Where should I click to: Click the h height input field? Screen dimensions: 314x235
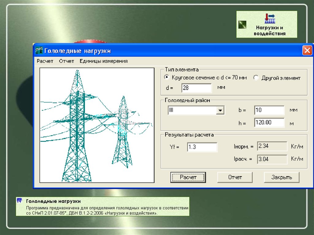pos(269,123)
